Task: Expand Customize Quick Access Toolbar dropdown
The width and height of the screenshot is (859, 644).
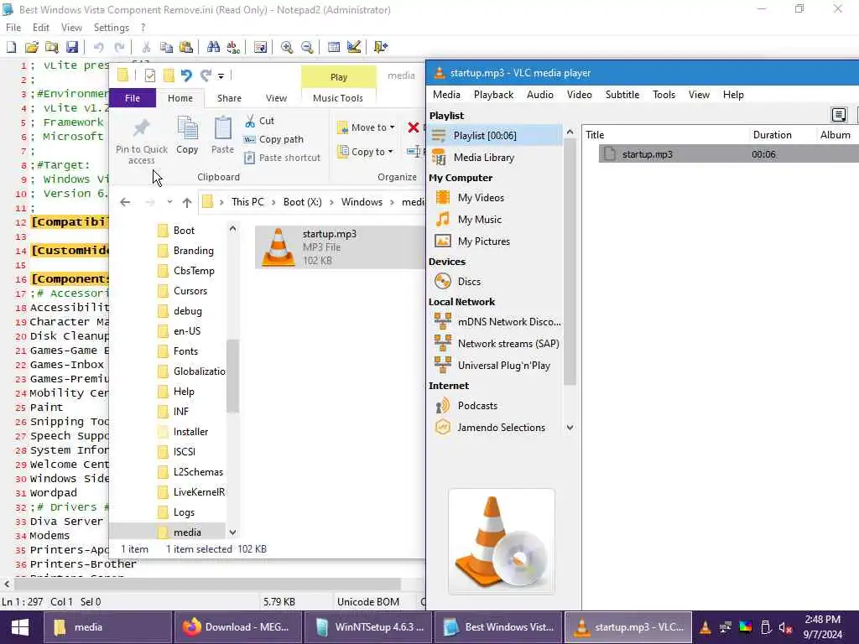Action: point(221,76)
